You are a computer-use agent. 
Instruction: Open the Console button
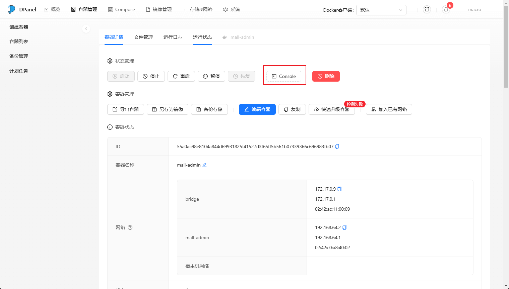pos(284,76)
